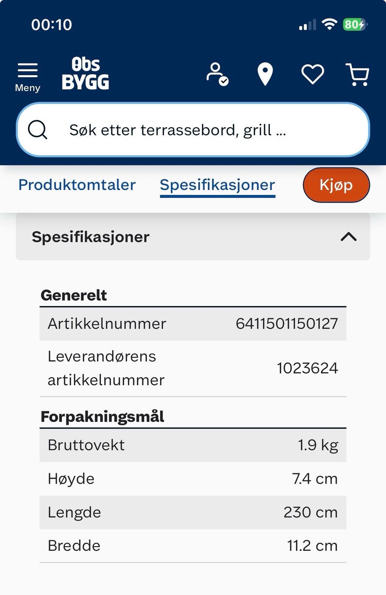Switch to the Produktomtaler tab
The width and height of the screenshot is (386, 595).
(77, 185)
